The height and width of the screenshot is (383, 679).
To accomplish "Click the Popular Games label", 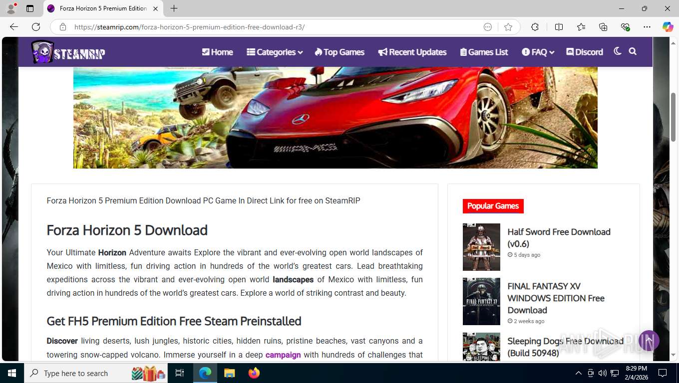I will (x=493, y=206).
